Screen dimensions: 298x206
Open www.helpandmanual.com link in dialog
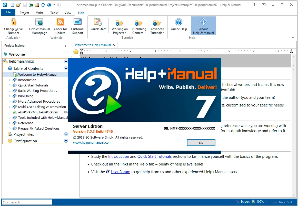coord(92,143)
